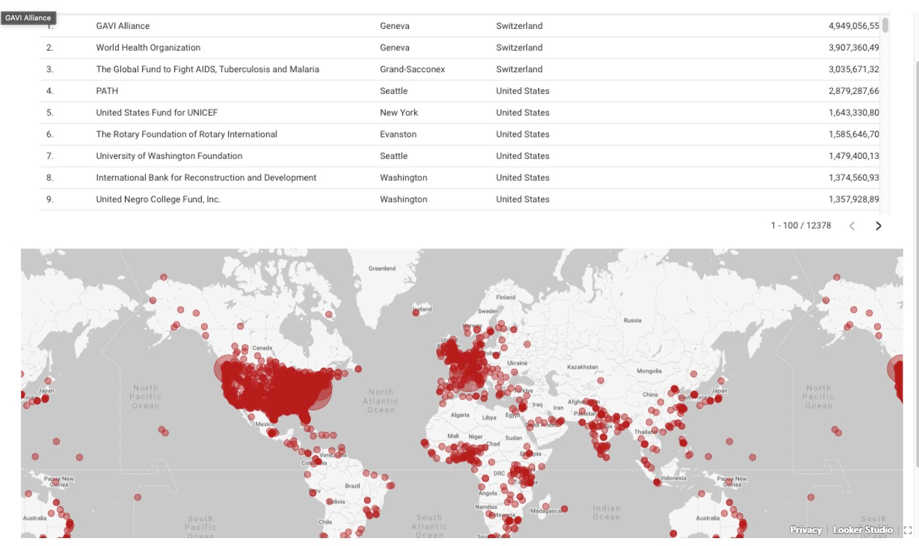Image resolution: width=919 pixels, height=546 pixels.
Task: Click the 'Greenland' label on the map
Action: pyautogui.click(x=382, y=268)
